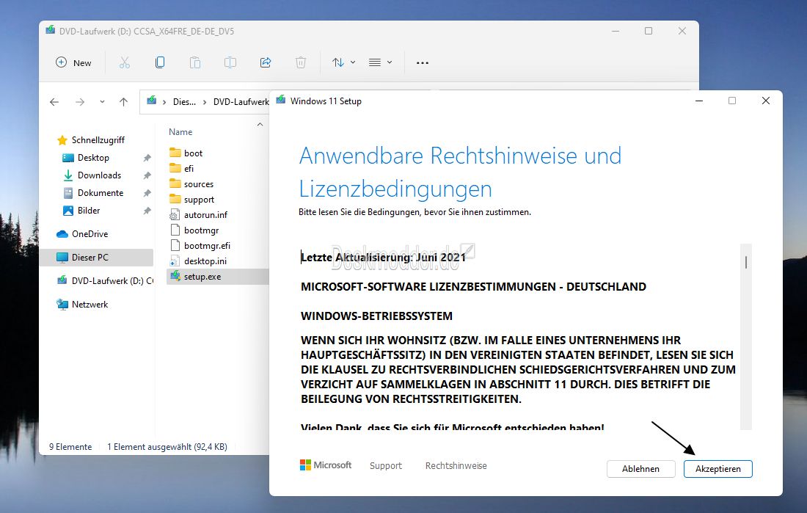Open Desktop in the navigation pane
Image resolution: width=807 pixels, height=513 pixels.
[x=93, y=158]
